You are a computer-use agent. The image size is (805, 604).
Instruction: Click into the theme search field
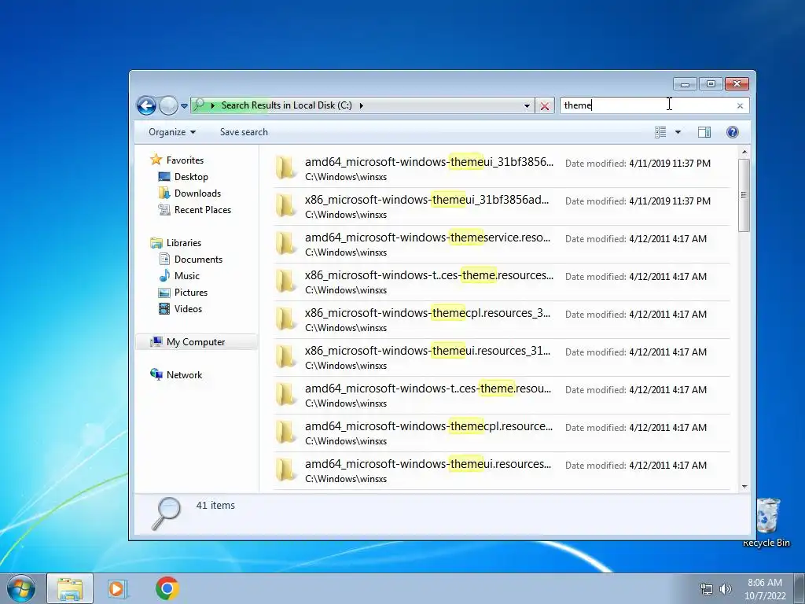[647, 105]
